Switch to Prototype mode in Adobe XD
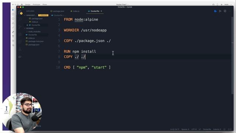This screenshot has height=133, width=236. (37, 4)
